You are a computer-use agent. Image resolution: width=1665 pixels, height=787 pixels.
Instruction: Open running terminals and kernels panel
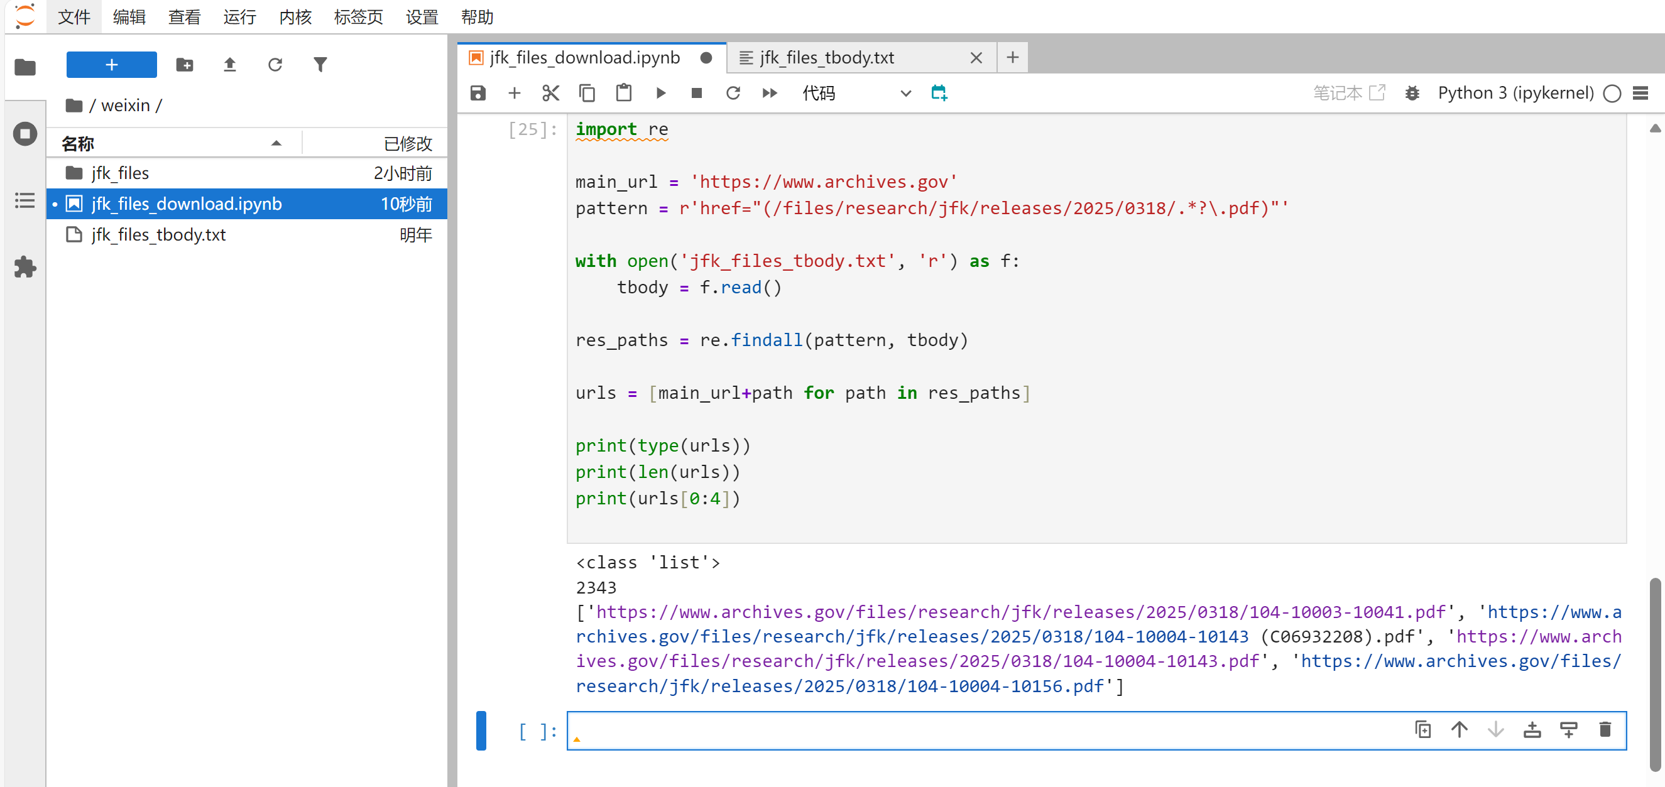(25, 134)
